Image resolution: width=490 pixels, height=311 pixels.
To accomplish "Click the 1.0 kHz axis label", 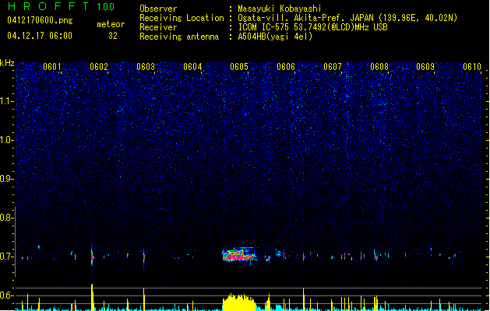I will (7, 140).
